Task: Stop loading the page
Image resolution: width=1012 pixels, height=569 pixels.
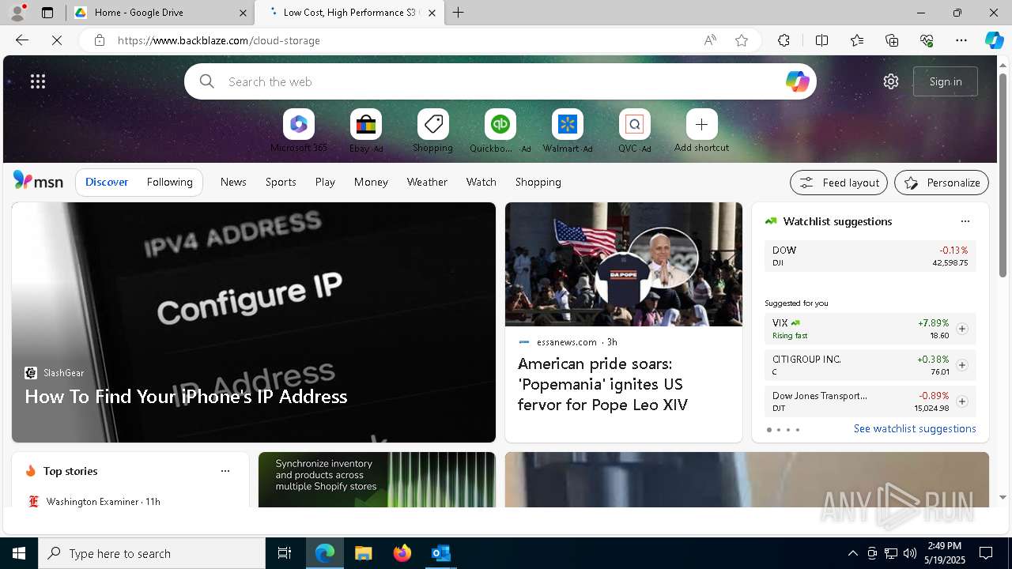Action: [x=57, y=40]
